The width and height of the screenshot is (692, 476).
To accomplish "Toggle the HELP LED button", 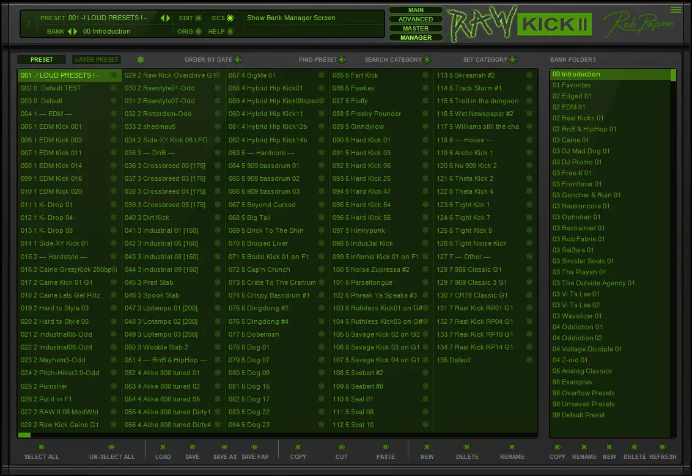I will (x=230, y=31).
